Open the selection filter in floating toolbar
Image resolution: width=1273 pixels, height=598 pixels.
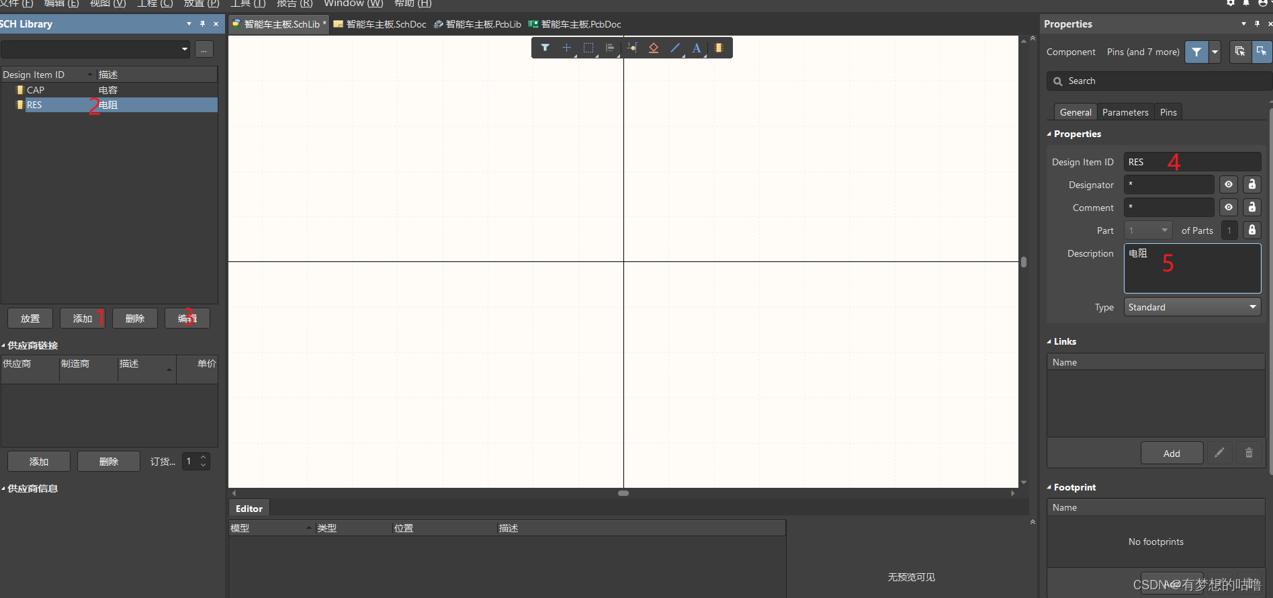coord(545,48)
